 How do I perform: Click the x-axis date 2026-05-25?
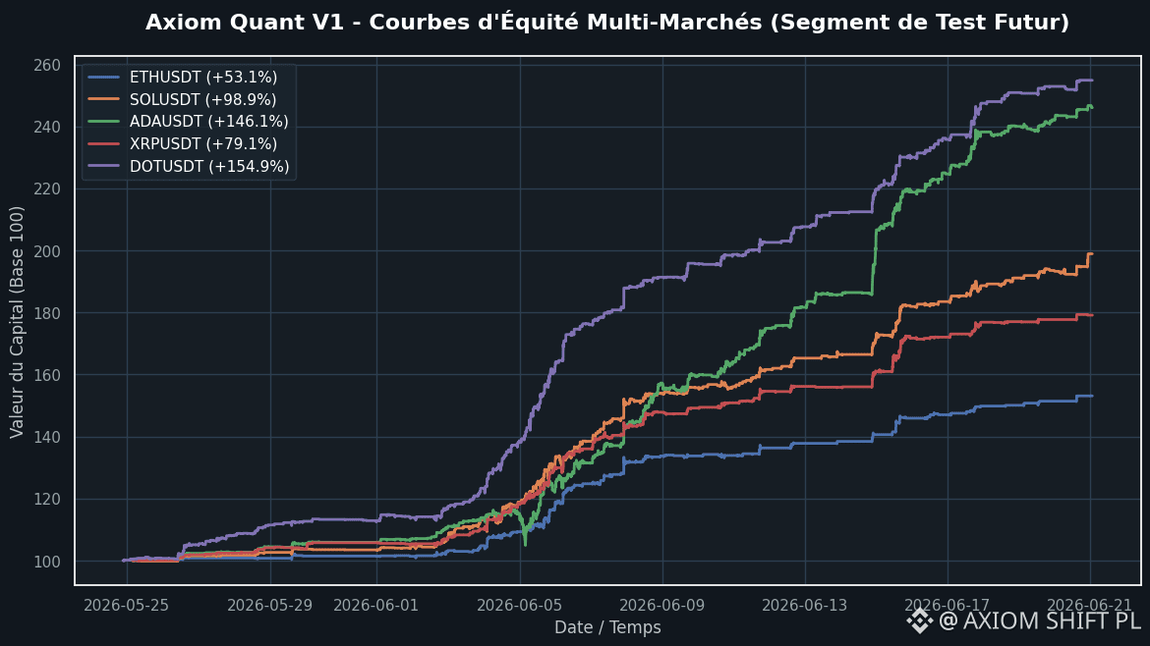pyautogui.click(x=126, y=605)
